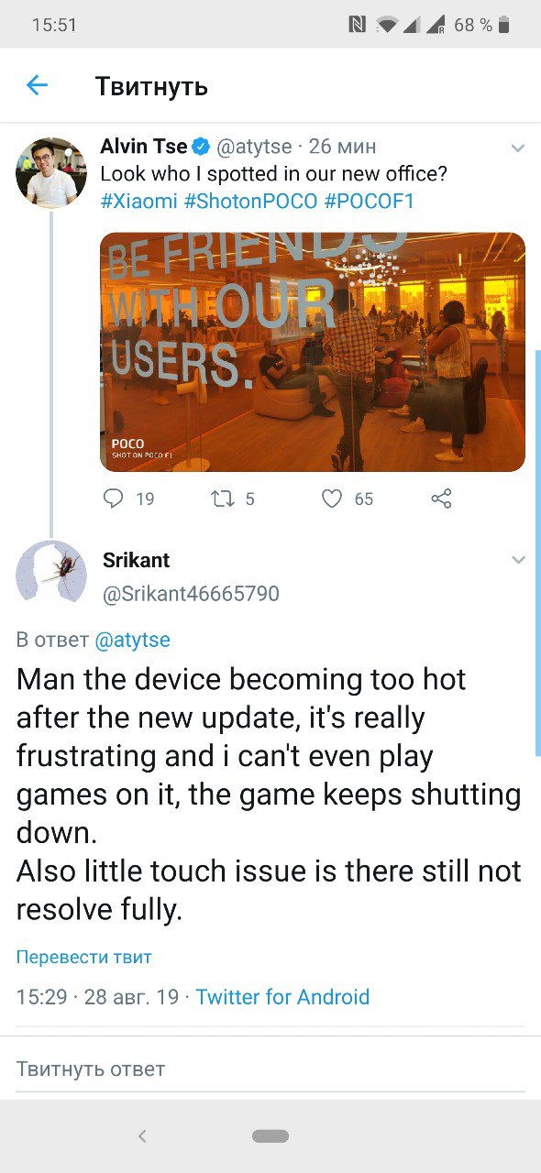Expand options chevron on Srikant's tweet
The image size is (541, 1173).
pyautogui.click(x=517, y=560)
